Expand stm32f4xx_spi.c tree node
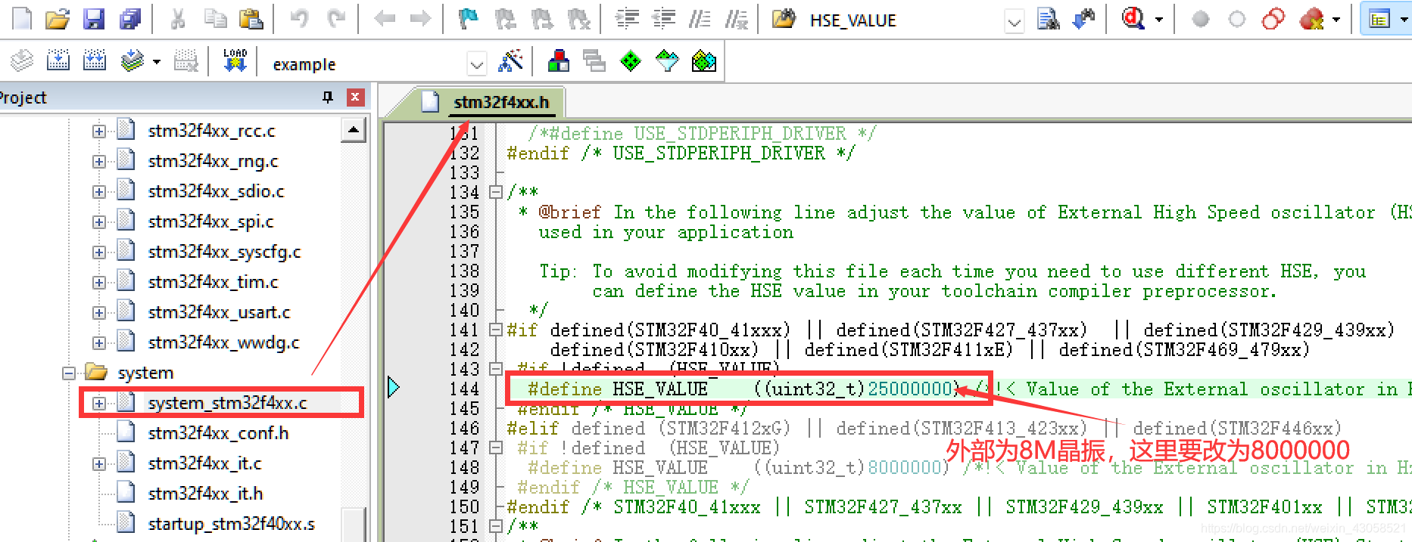This screenshot has width=1412, height=542. (99, 221)
